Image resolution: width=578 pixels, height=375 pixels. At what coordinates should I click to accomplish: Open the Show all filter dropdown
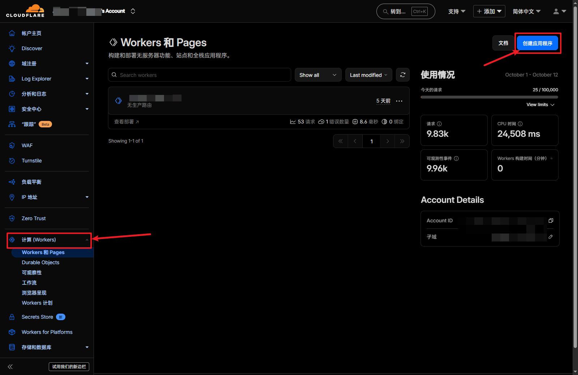[317, 75]
